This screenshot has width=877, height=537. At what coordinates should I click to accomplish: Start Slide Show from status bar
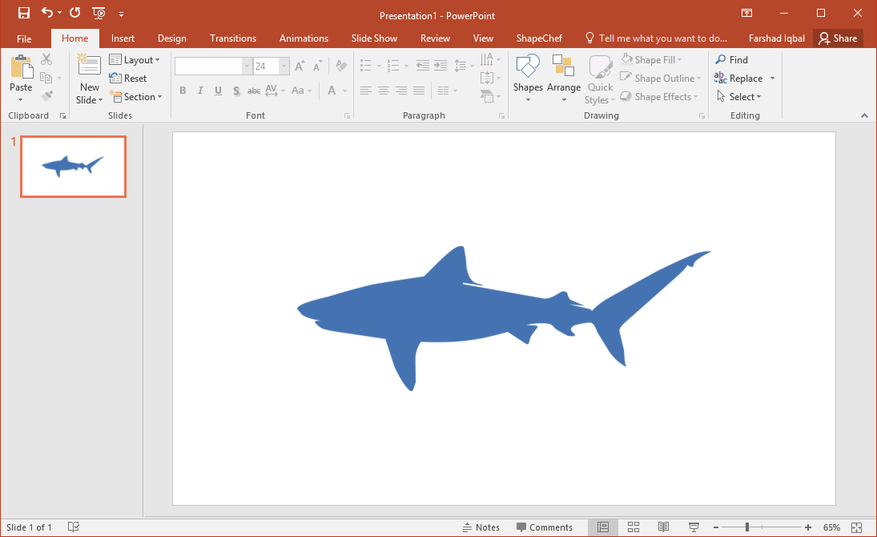click(694, 527)
